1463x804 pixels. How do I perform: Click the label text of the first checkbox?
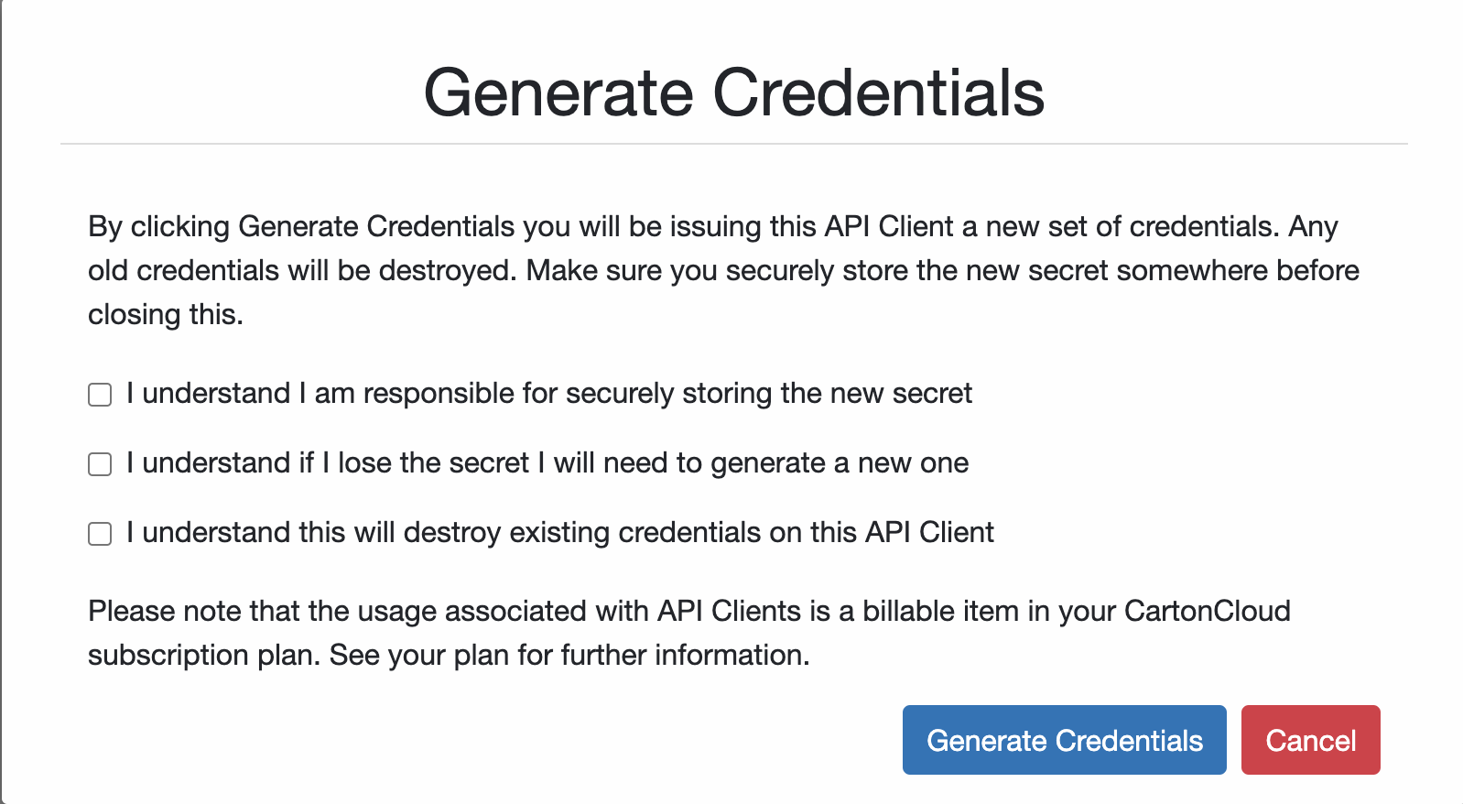549,394
